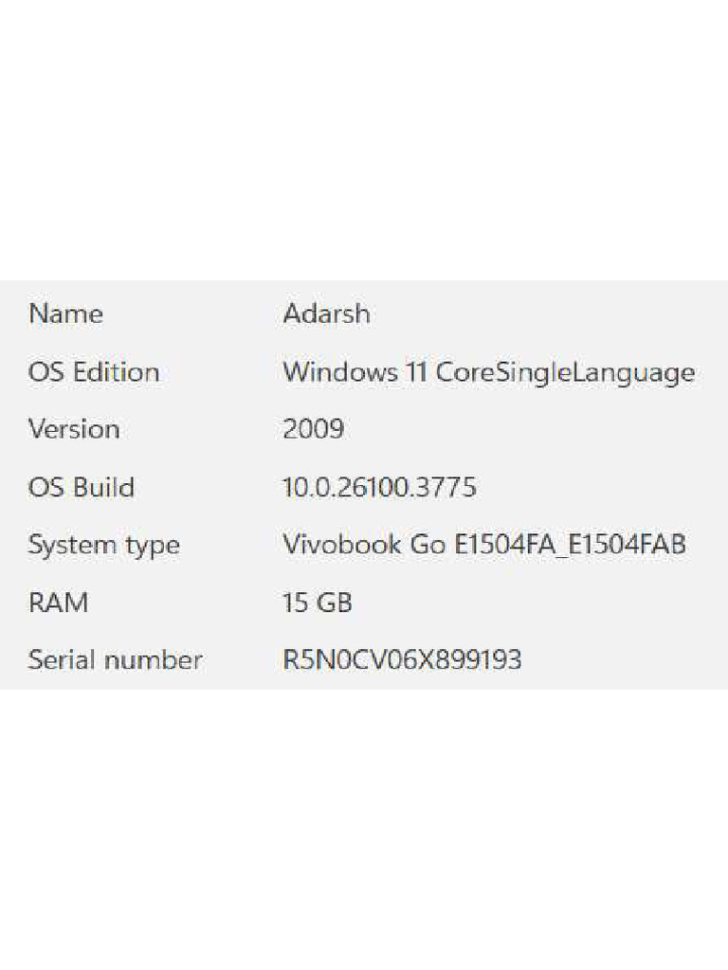728x970 pixels.
Task: Select the CoreSingleLanguage text
Action: pyautogui.click(x=565, y=371)
